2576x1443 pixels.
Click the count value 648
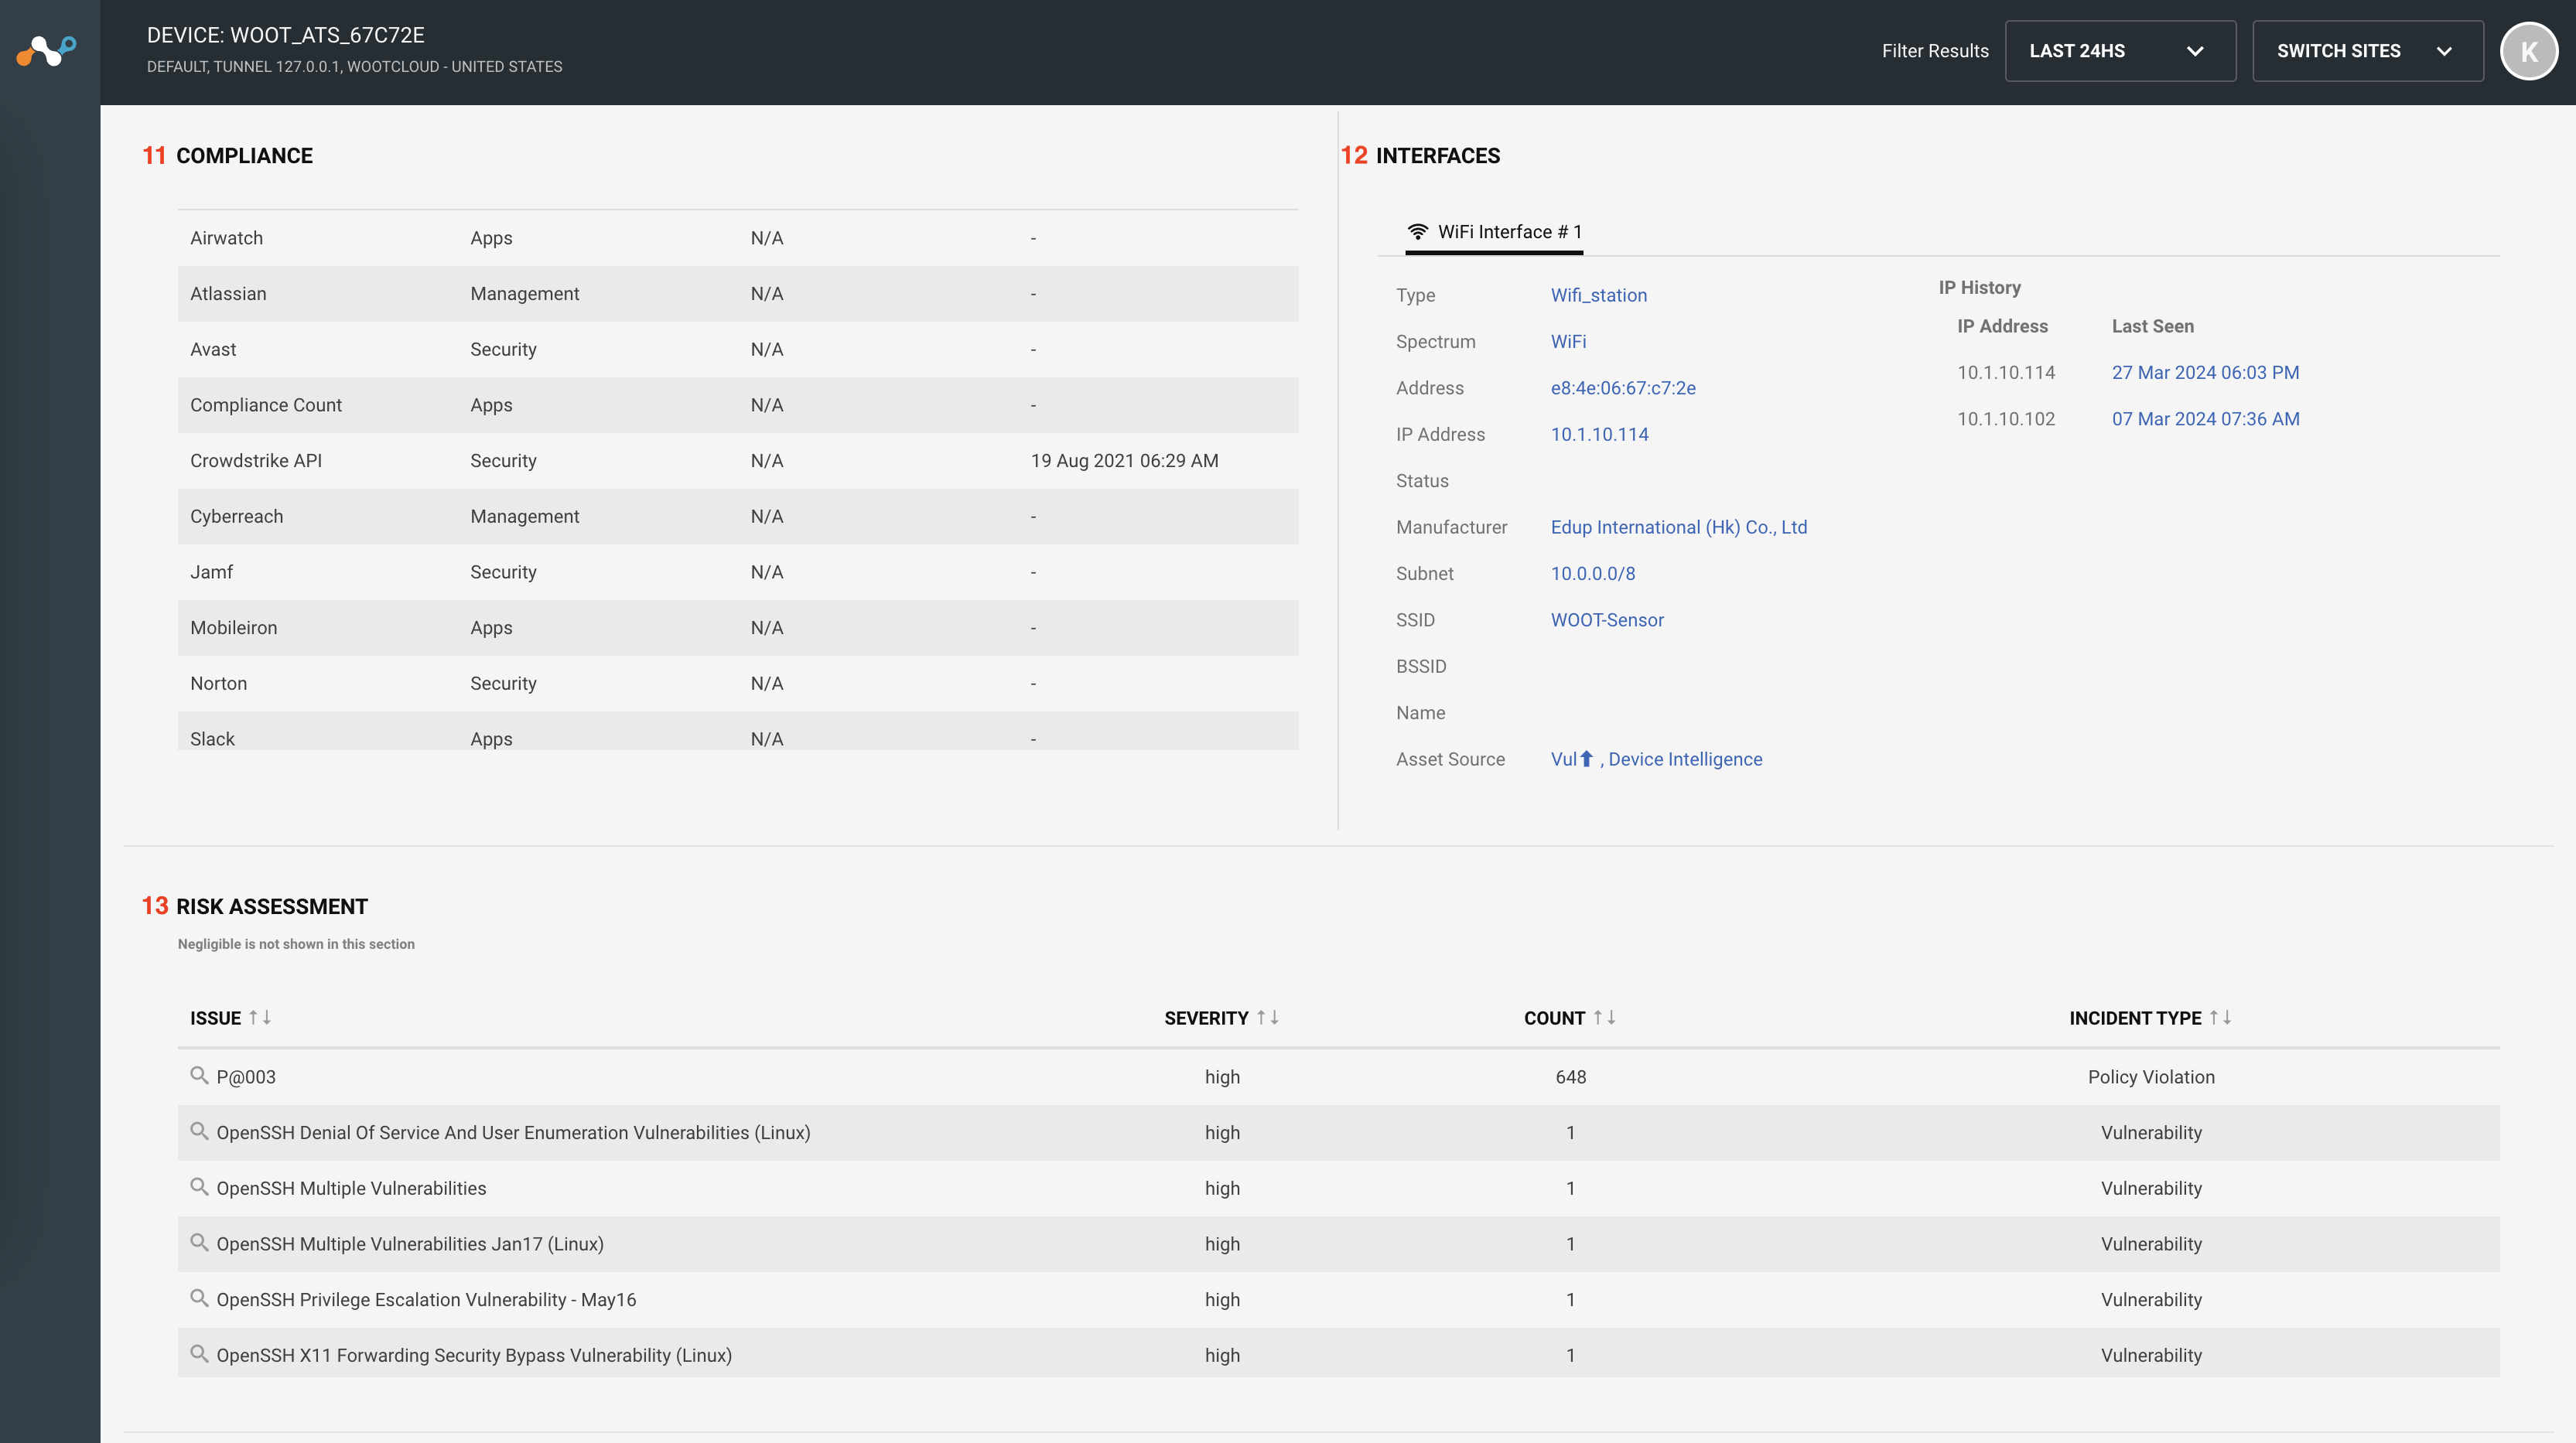click(x=1570, y=1077)
